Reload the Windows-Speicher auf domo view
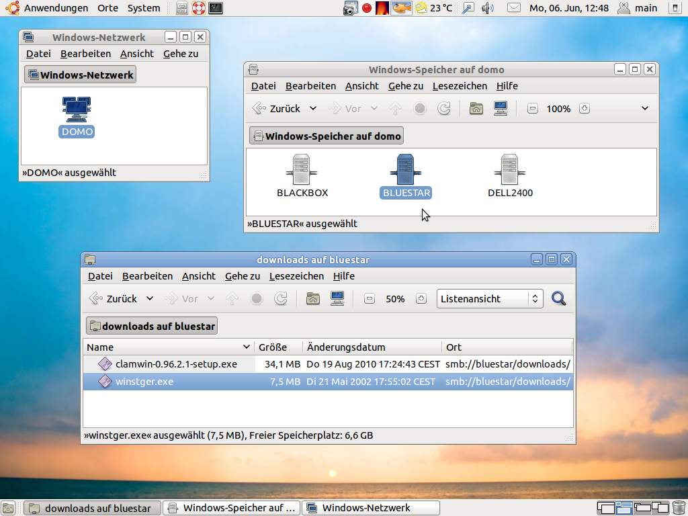This screenshot has height=516, width=688. point(444,109)
